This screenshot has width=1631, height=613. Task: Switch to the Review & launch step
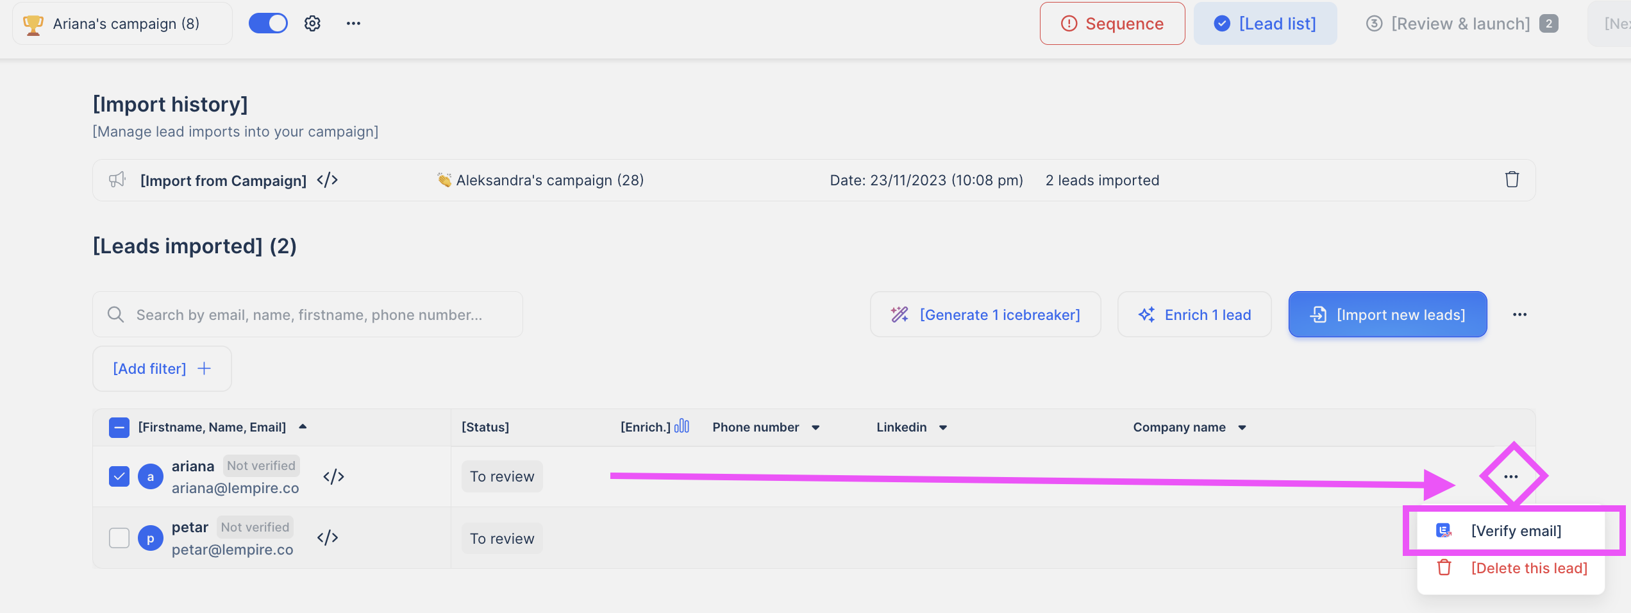[1460, 23]
